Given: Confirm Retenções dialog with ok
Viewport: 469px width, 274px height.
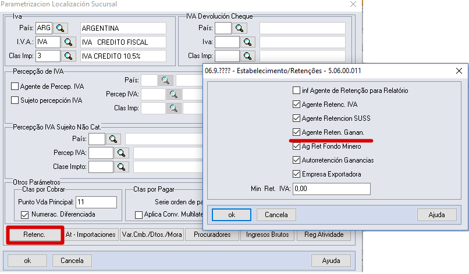Looking at the screenshot, I should pos(232,215).
